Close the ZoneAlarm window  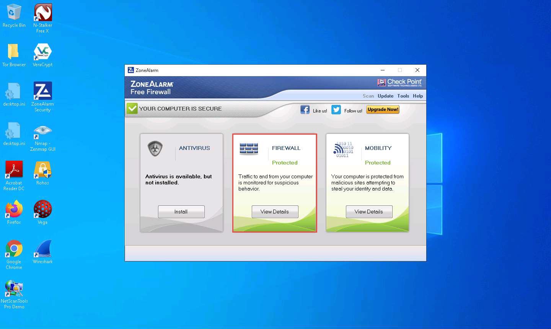[x=417, y=70]
